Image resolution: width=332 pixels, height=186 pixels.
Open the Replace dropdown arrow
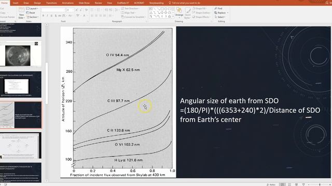(228, 12)
